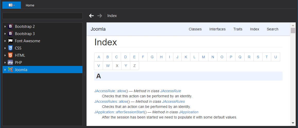
Task: Go back with the left arrow
Action: click(x=91, y=16)
